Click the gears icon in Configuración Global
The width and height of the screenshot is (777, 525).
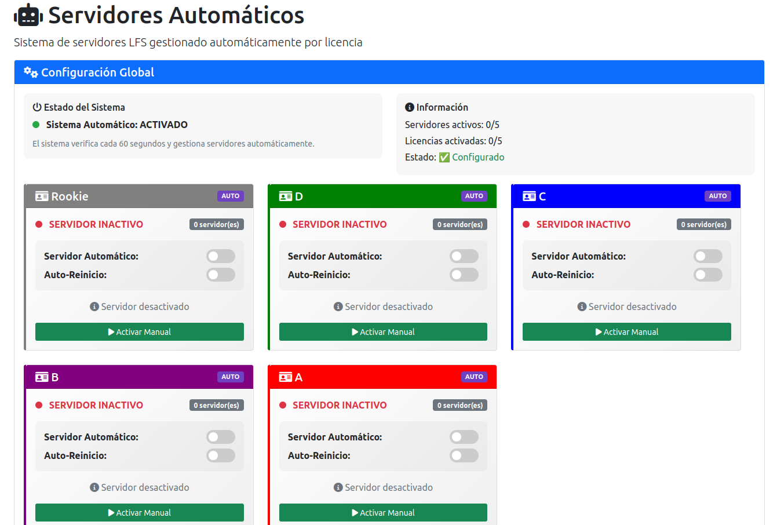pyautogui.click(x=31, y=72)
